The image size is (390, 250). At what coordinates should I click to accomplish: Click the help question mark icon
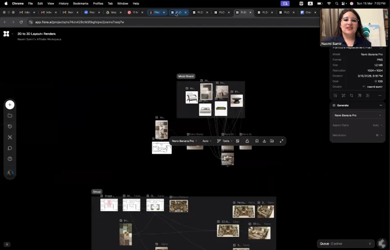(x=10, y=159)
